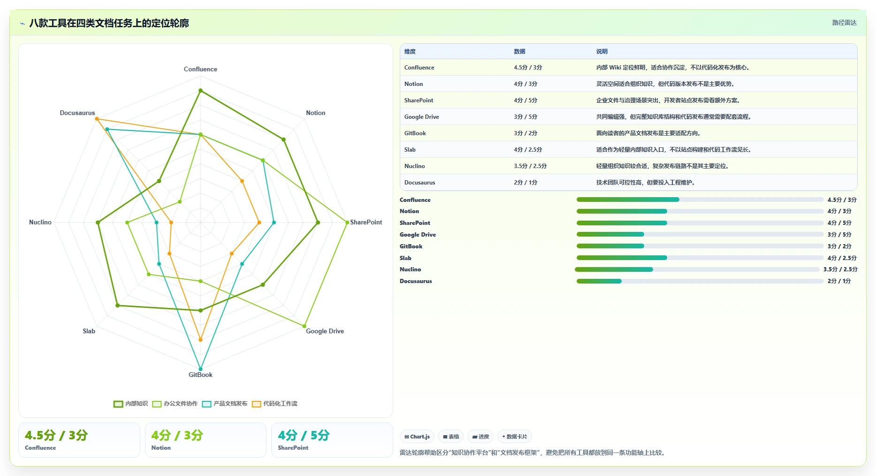876x476 pixels.
Task: Select the Docusaurus table row name
Action: click(x=420, y=183)
